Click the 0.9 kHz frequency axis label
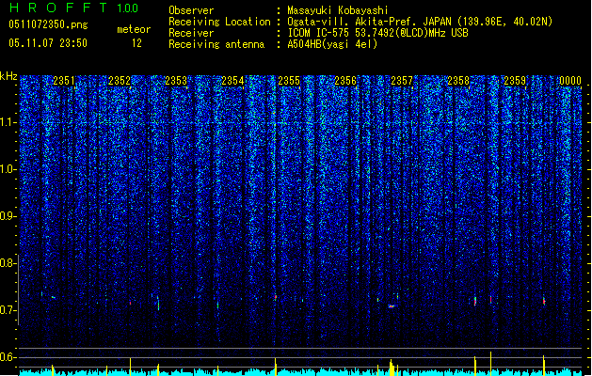 (x=8, y=216)
